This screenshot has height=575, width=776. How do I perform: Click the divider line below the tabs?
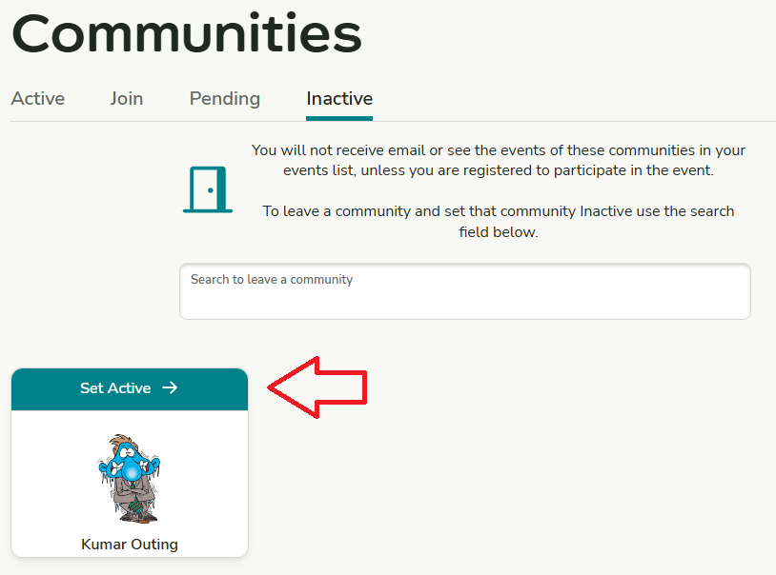coord(572,121)
